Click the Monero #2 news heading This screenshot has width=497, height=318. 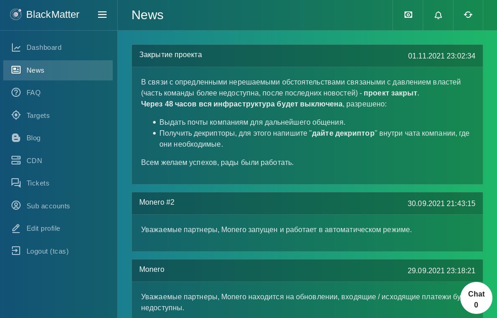click(157, 202)
